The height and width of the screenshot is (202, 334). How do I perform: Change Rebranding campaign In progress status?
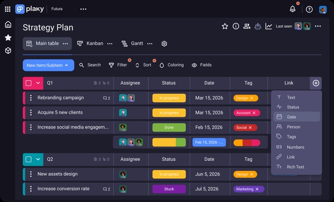coord(169,98)
